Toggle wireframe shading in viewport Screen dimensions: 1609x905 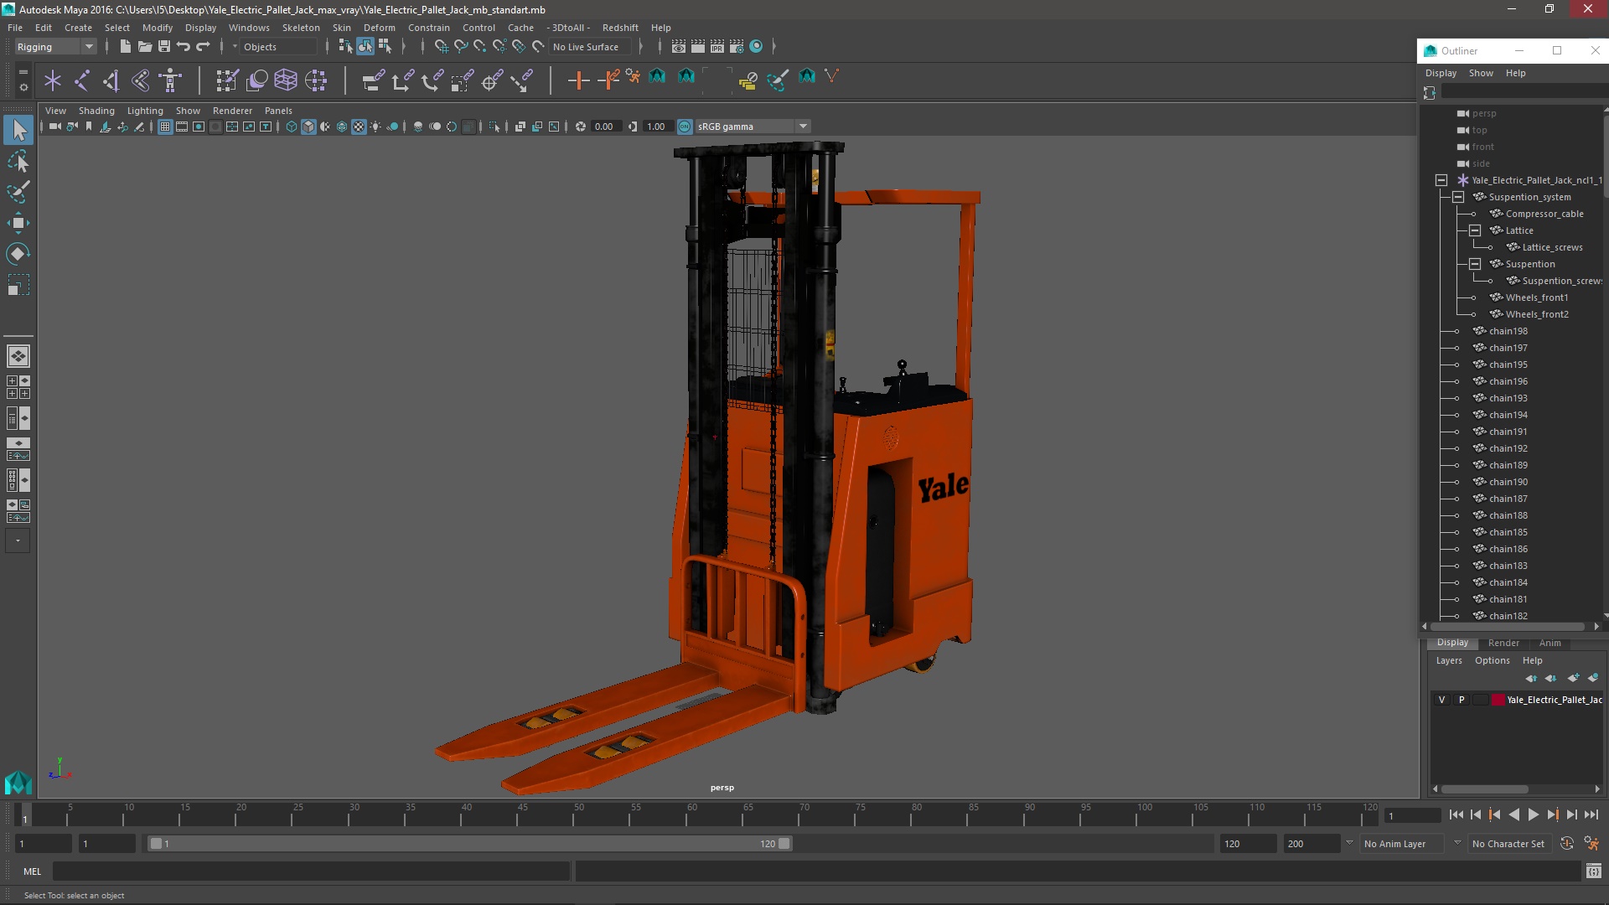tap(292, 127)
